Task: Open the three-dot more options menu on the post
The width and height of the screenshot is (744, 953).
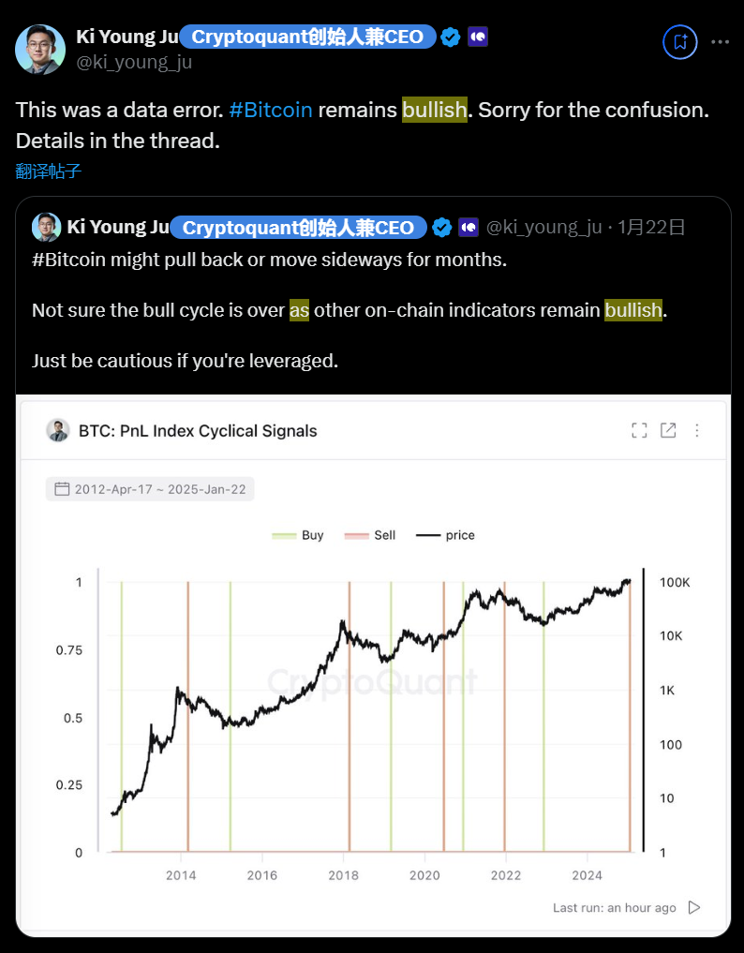Action: [720, 41]
